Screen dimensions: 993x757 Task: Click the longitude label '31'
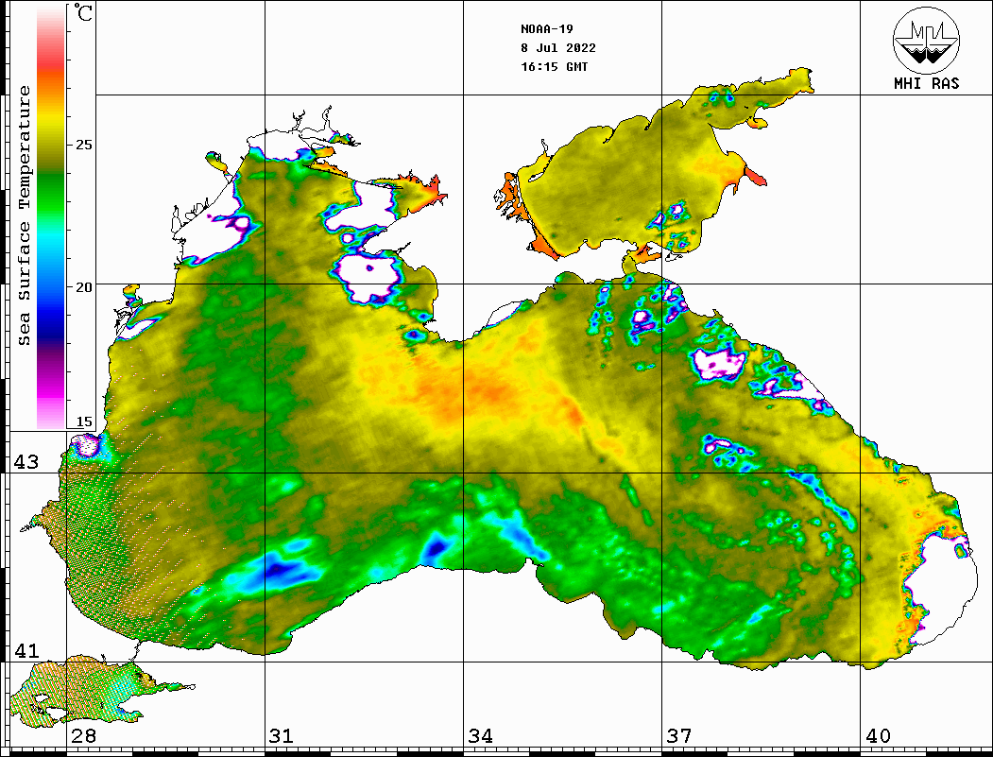[x=282, y=736]
